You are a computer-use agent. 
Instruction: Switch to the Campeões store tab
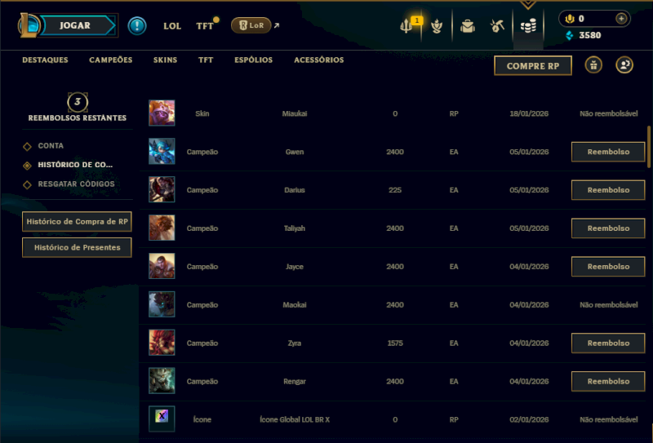pos(111,60)
